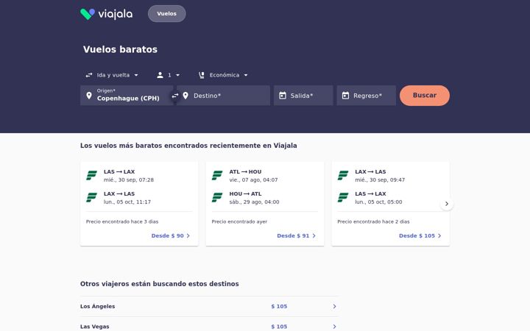Click 'lun., 05 oct, 11:17' return time
This screenshot has height=331, width=530.
(x=127, y=202)
